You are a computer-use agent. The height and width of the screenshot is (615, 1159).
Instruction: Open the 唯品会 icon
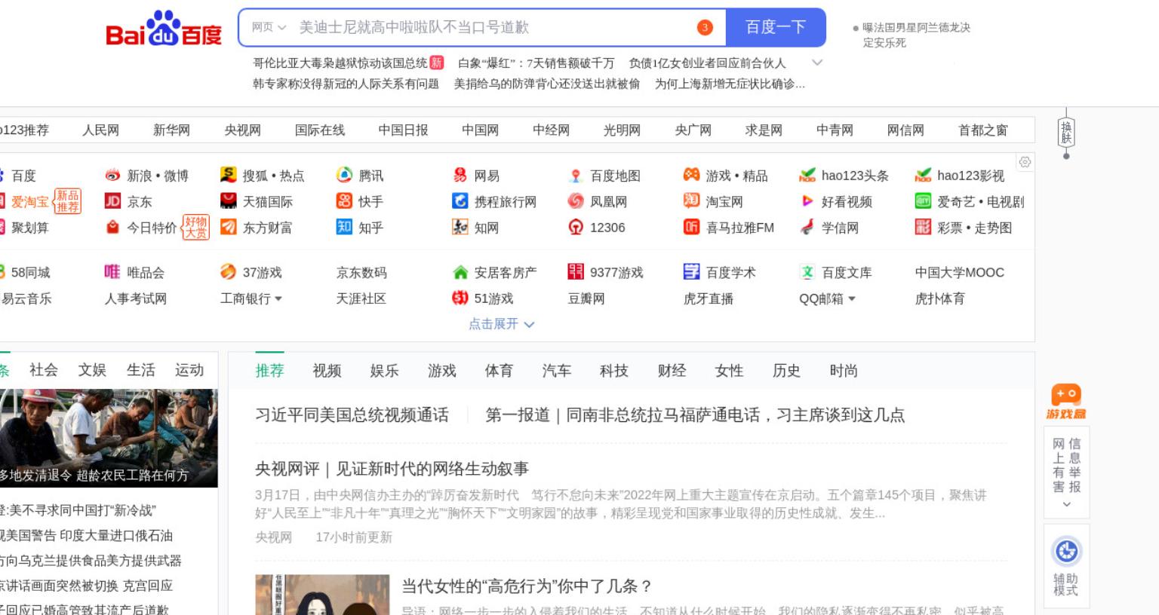pos(112,272)
